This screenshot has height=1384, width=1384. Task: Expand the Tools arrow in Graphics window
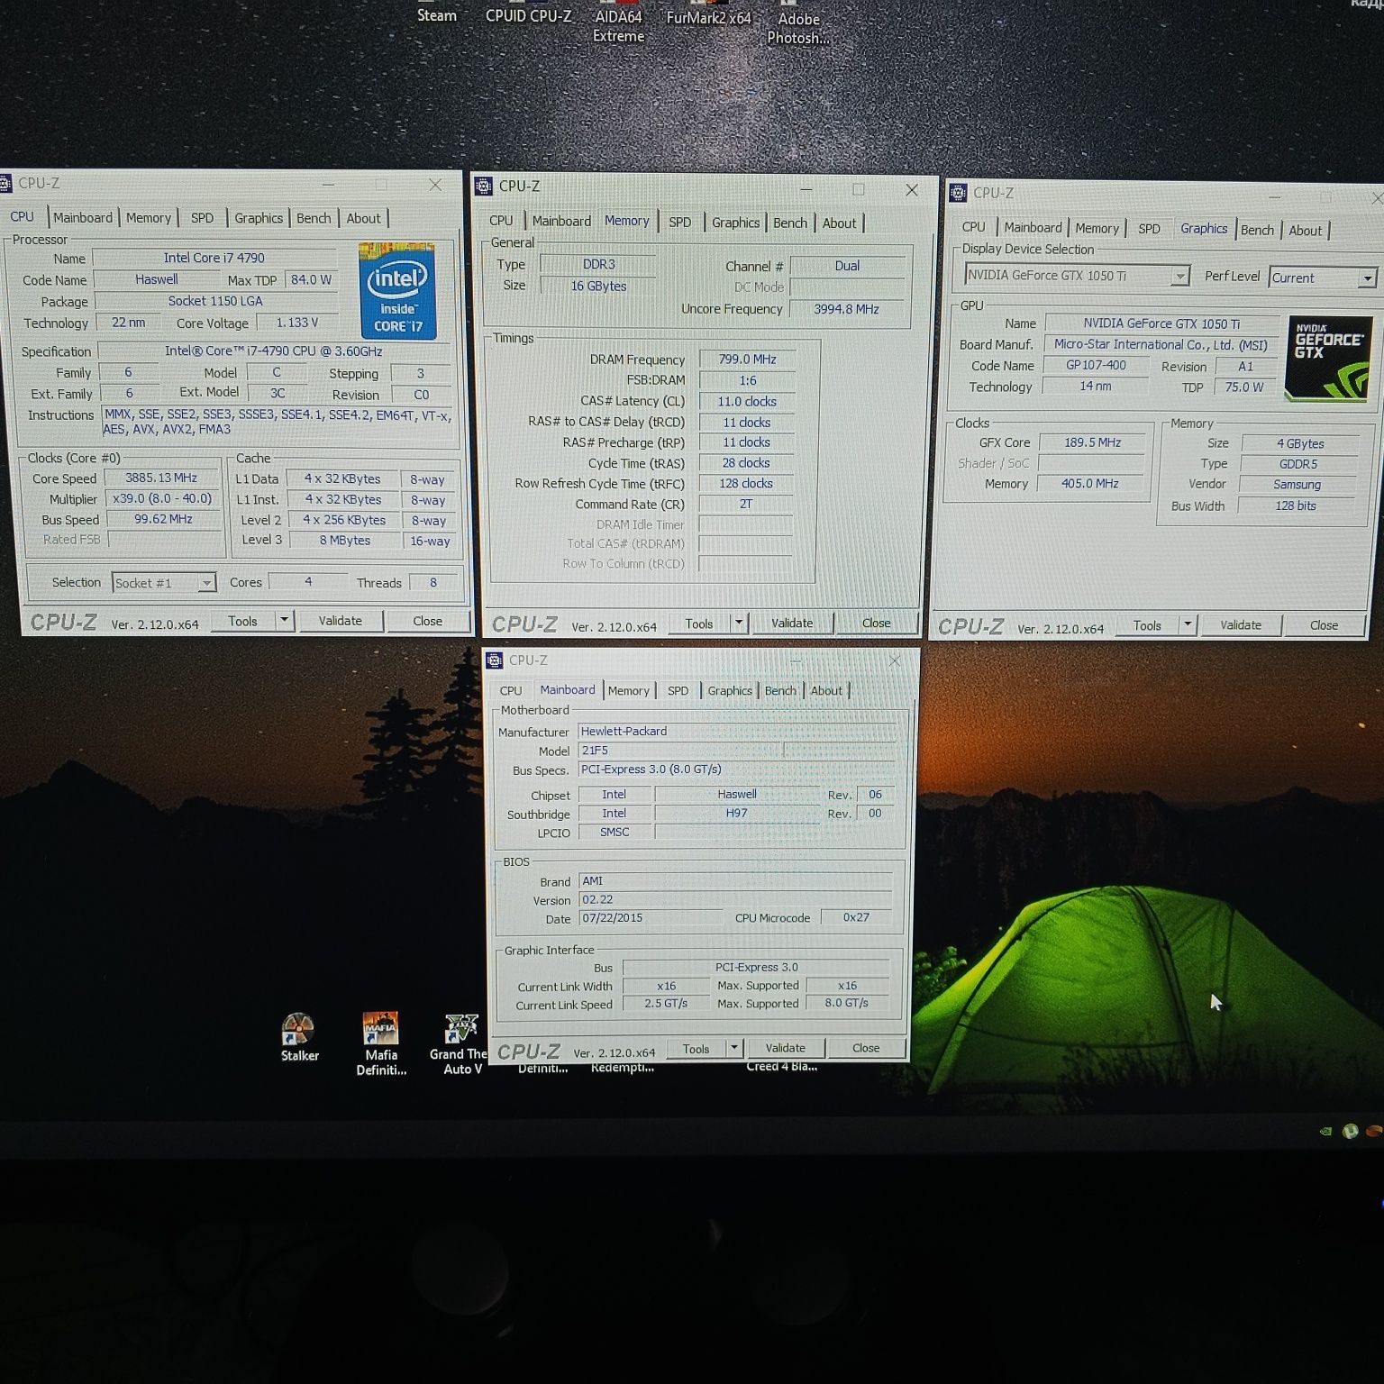coord(1188,624)
